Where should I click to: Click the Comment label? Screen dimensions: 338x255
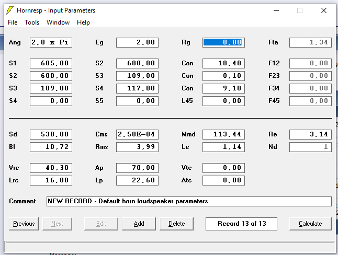click(22, 201)
